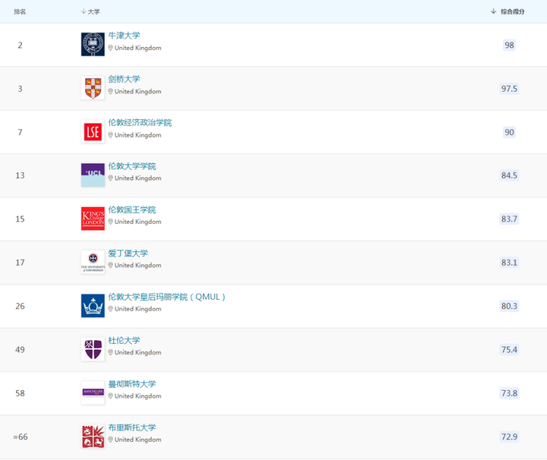Screen dimensions: 547x460
Task: Open the 杜伦大学 link
Action: pyautogui.click(x=124, y=340)
